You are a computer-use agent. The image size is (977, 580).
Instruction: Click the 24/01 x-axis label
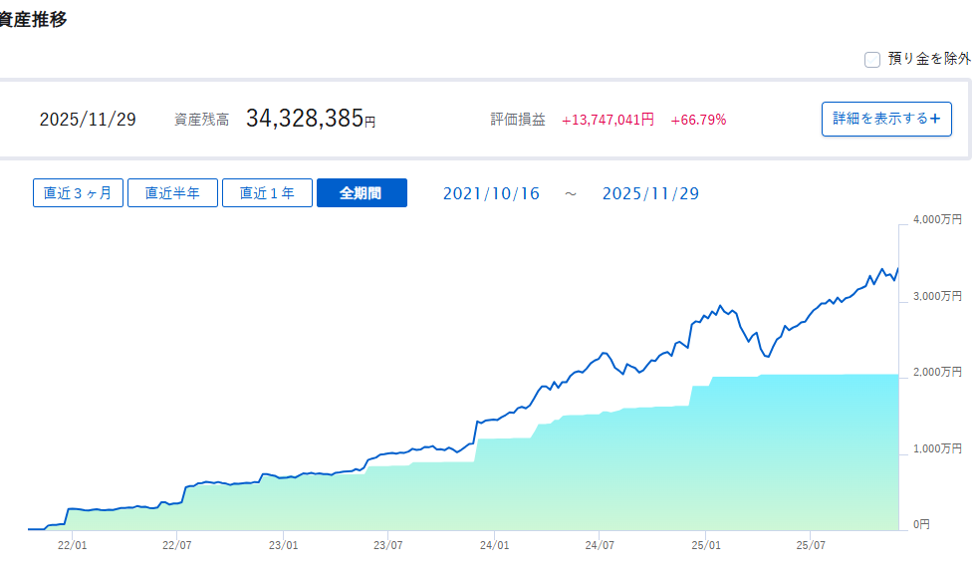pyautogui.click(x=494, y=545)
